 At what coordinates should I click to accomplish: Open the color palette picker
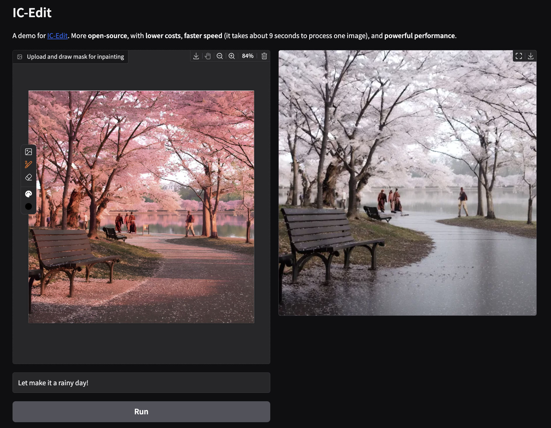point(29,194)
